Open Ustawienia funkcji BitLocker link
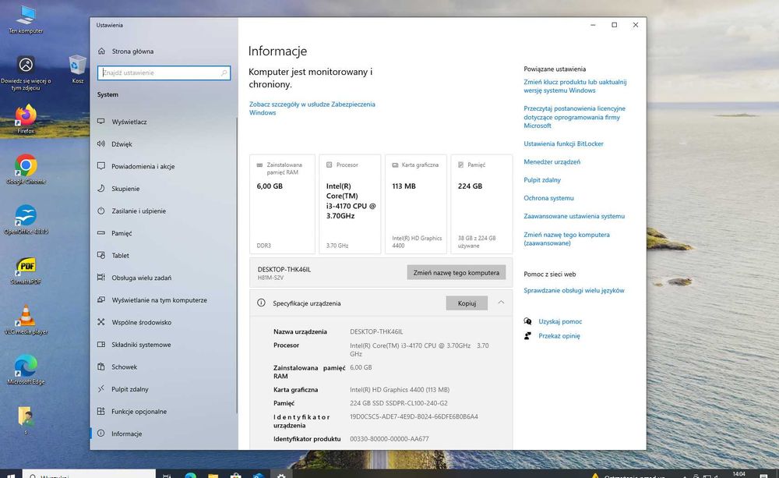 (563, 143)
